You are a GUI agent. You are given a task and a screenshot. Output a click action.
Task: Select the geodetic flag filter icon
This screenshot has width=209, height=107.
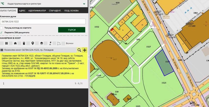[x=50, y=43]
